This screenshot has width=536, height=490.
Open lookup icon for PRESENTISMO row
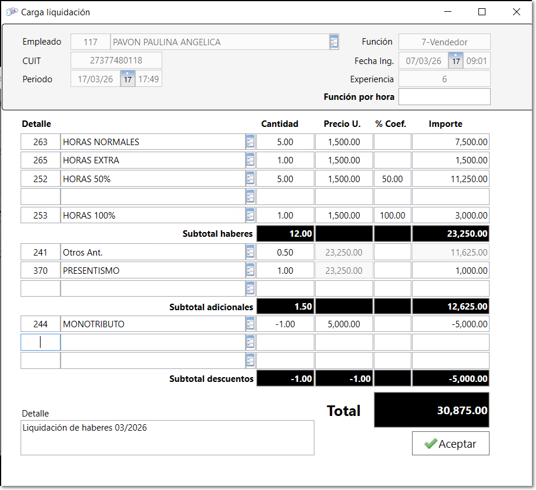pyautogui.click(x=250, y=270)
